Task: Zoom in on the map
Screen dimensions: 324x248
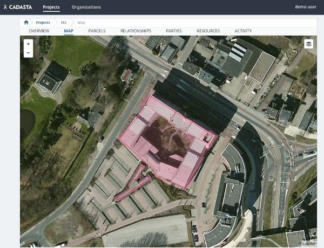Action: point(28,44)
